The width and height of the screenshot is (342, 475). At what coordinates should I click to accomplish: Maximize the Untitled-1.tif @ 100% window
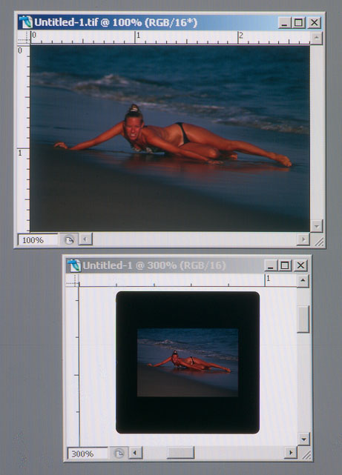(299, 22)
